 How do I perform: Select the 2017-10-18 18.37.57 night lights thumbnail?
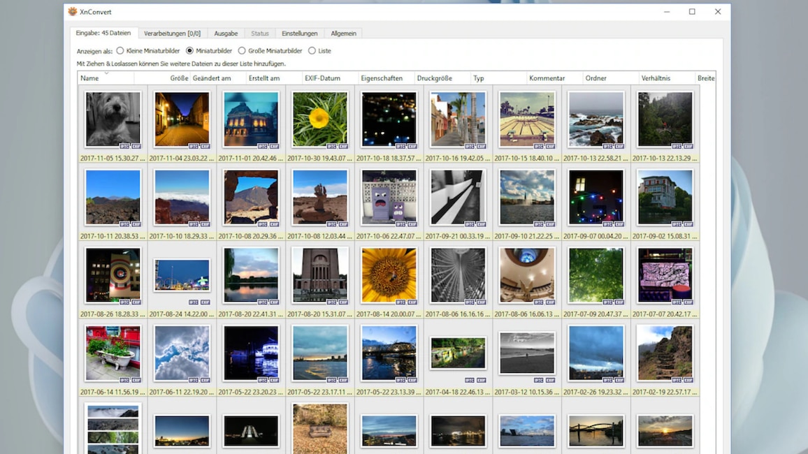point(389,119)
